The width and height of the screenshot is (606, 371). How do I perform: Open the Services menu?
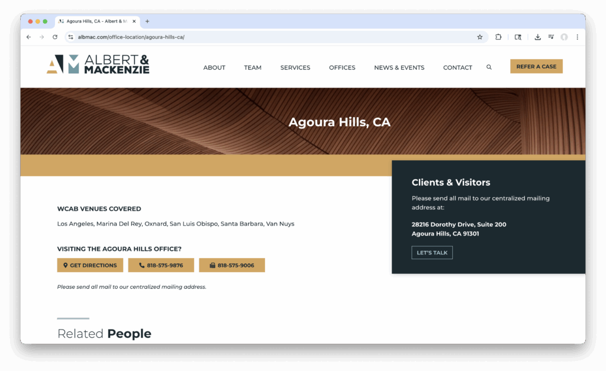tap(295, 67)
